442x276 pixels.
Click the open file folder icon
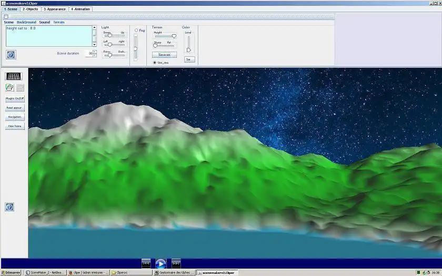[x=9, y=87]
